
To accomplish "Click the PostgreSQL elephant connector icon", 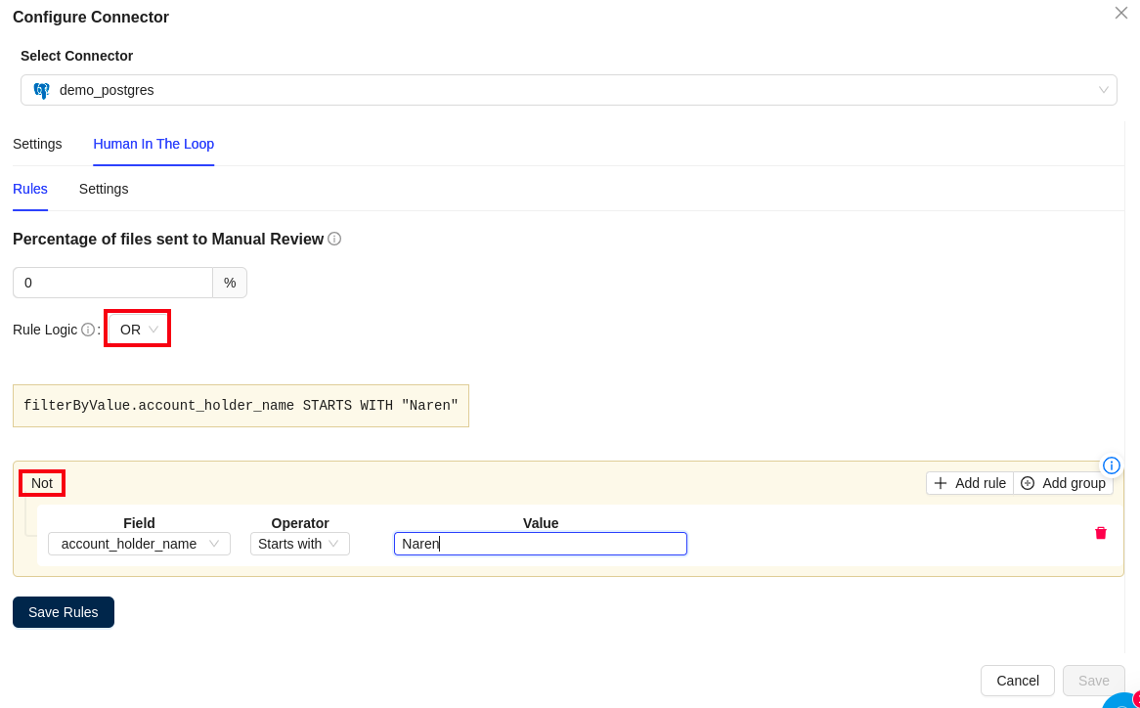I will [41, 90].
